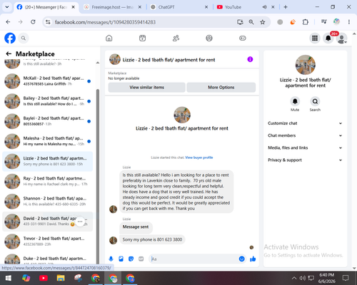This screenshot has width=357, height=285.
Task: Open the three-dot options on David's chat
Action: (x=80, y=222)
